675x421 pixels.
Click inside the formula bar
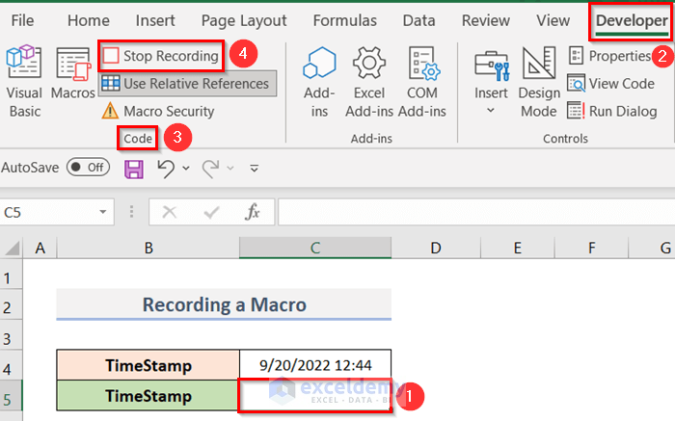pyautogui.click(x=476, y=212)
